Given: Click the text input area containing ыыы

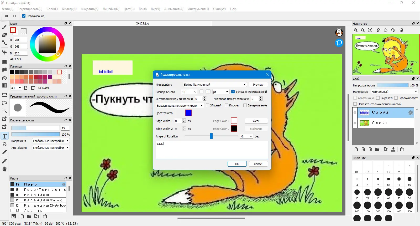Looking at the screenshot, I should [212, 150].
